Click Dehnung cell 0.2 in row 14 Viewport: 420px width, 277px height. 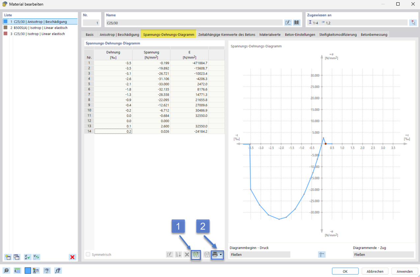(x=113, y=131)
